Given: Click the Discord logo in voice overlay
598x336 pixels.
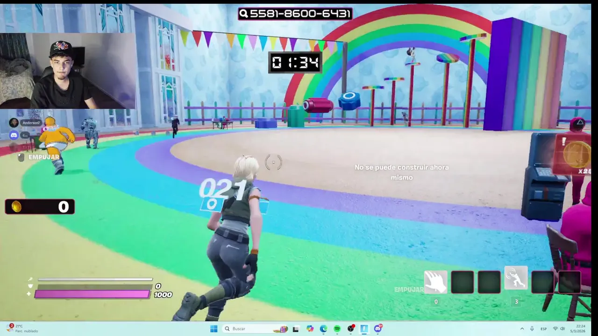Looking at the screenshot, I should coord(14,135).
